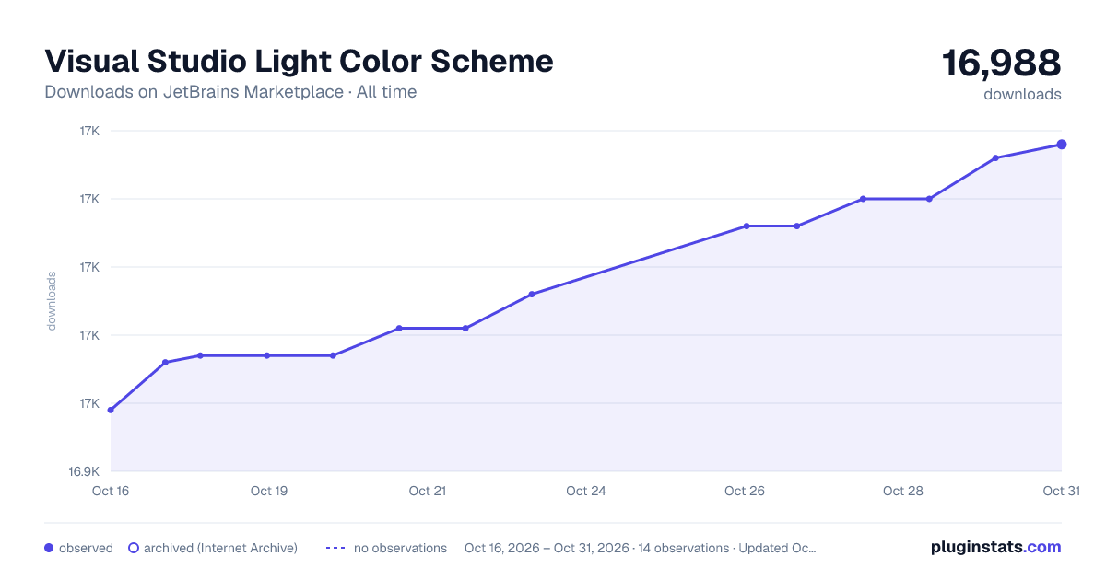This screenshot has height=580, width=1106.
Task: Click the 'Oct 31' x-axis label
Action: [1061, 491]
